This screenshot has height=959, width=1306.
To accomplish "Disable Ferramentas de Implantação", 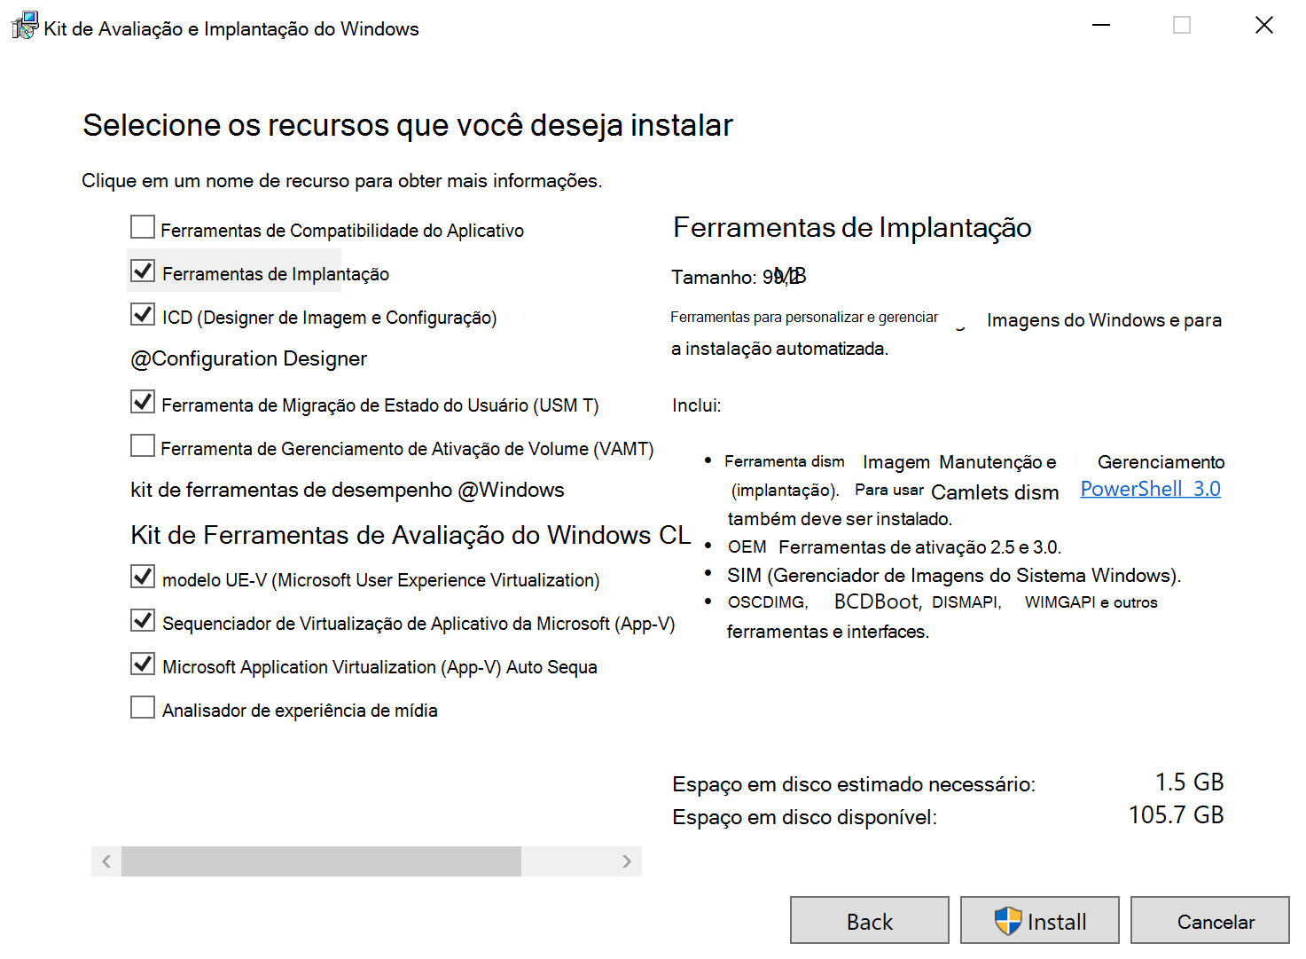I will coord(142,271).
